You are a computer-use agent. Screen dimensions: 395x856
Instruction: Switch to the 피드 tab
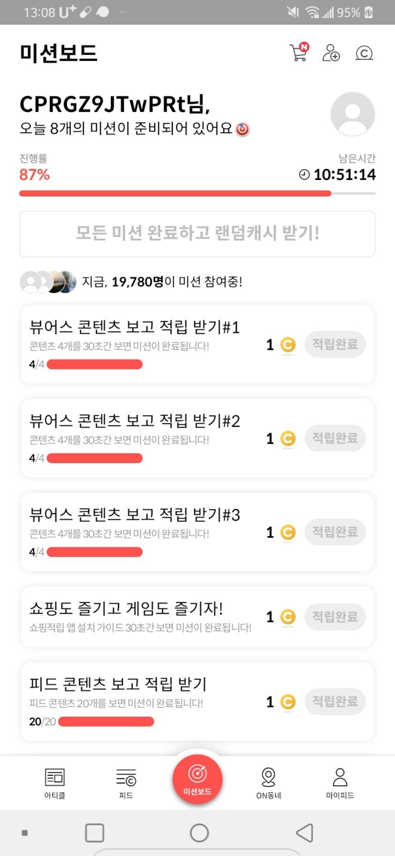pyautogui.click(x=126, y=783)
